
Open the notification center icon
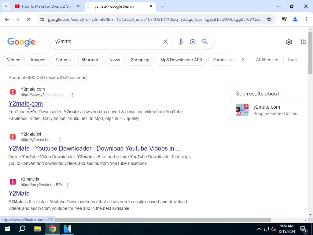pos(303,229)
